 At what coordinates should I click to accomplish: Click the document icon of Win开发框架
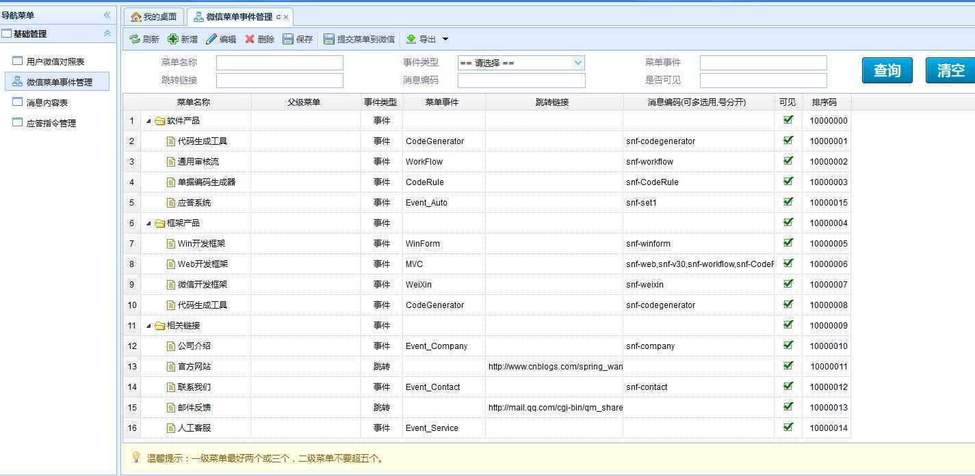tap(171, 244)
